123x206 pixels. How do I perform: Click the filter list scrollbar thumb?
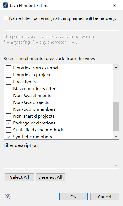116,116
